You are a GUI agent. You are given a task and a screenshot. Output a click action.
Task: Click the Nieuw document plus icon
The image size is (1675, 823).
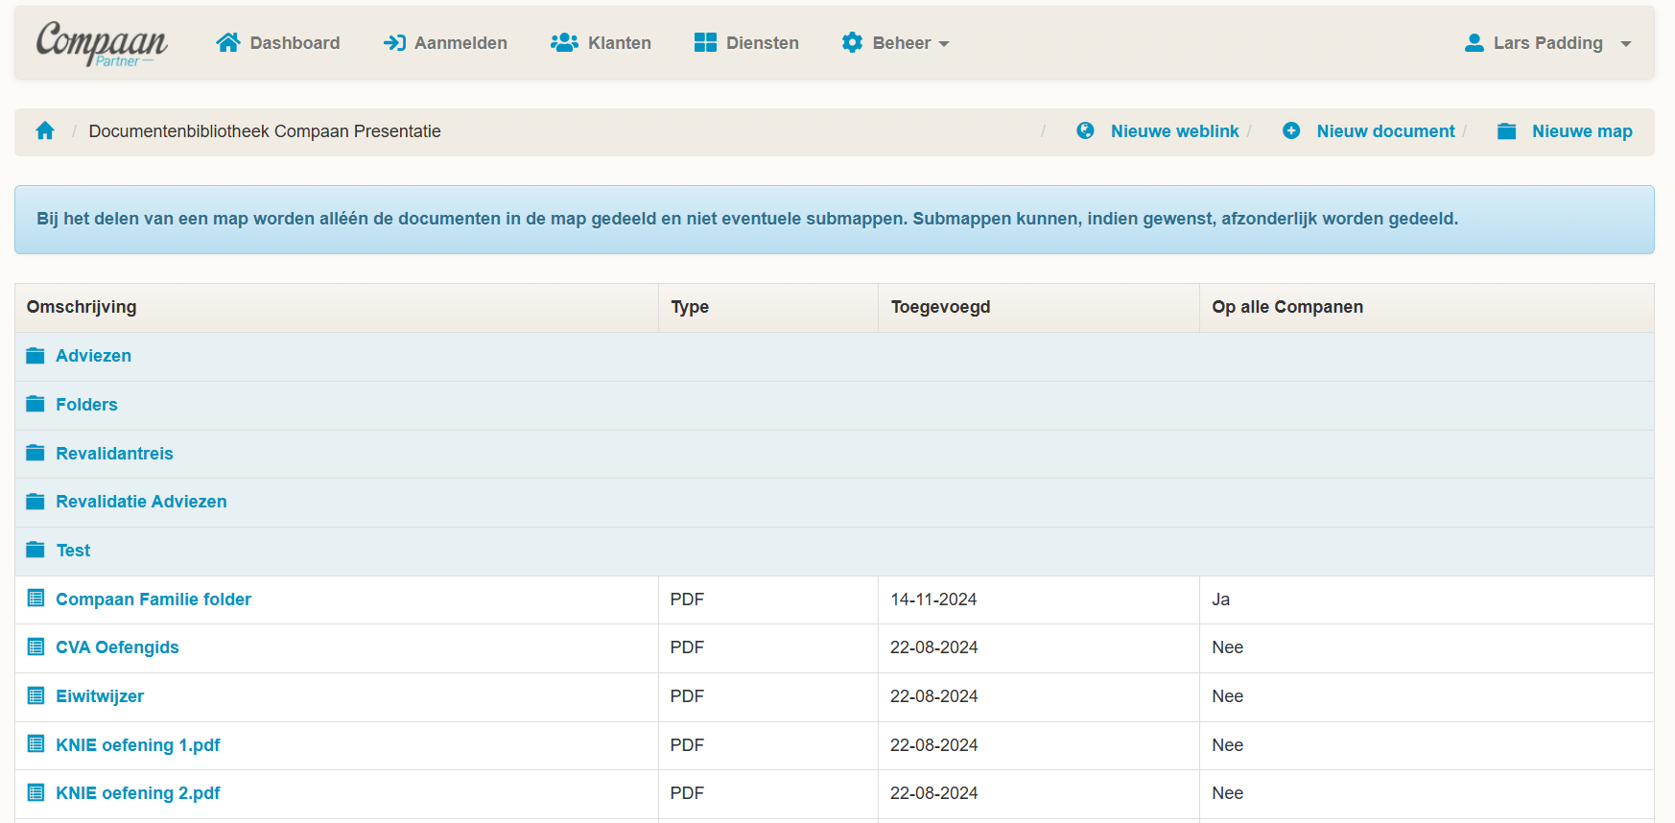1291,130
